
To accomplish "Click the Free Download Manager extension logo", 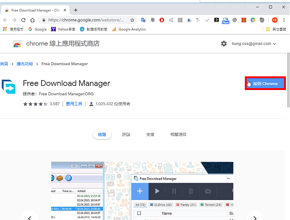I will point(9,86).
